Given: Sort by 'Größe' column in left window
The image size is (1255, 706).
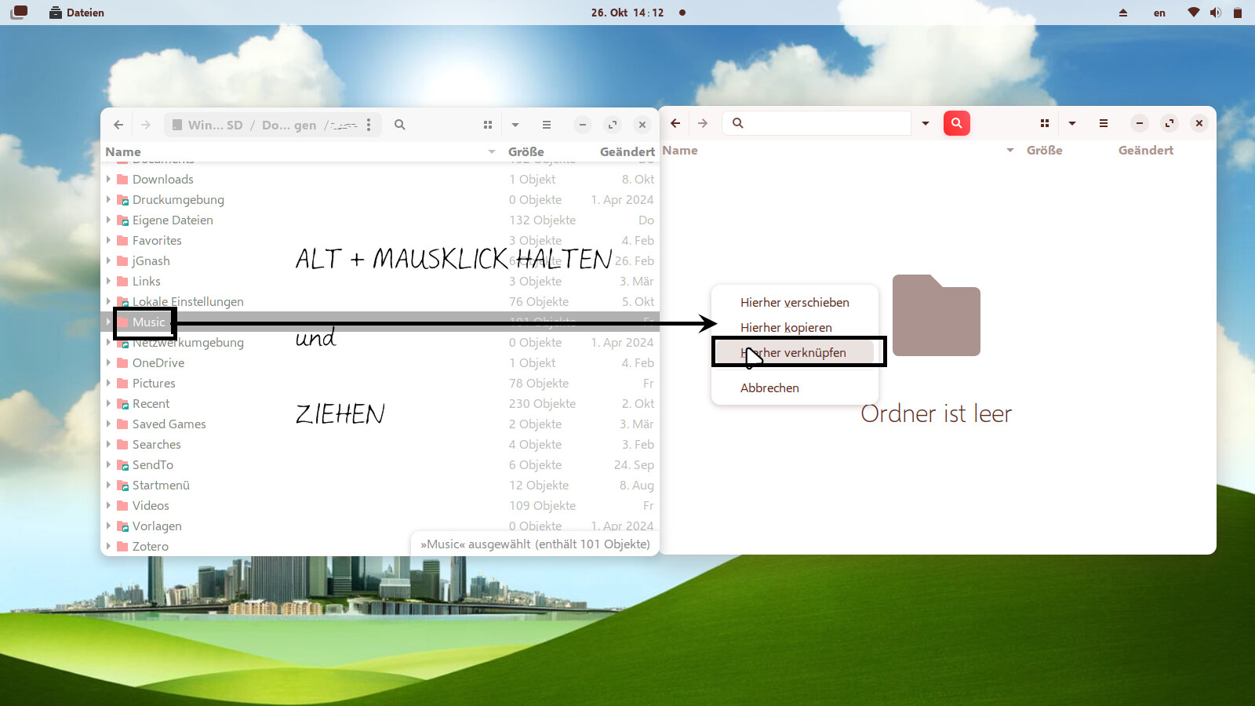Looking at the screenshot, I should click(x=526, y=152).
